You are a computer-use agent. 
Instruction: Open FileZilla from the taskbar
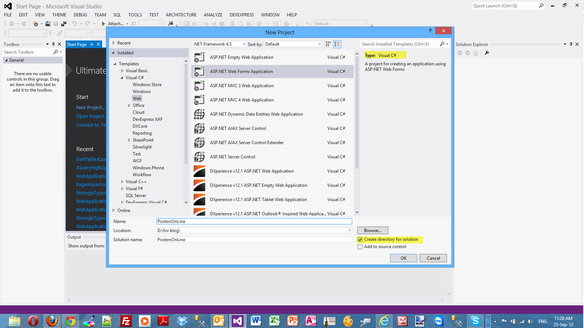pos(126,321)
